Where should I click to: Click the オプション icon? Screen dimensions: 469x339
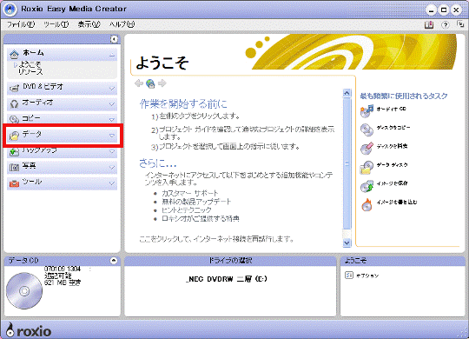(349, 276)
